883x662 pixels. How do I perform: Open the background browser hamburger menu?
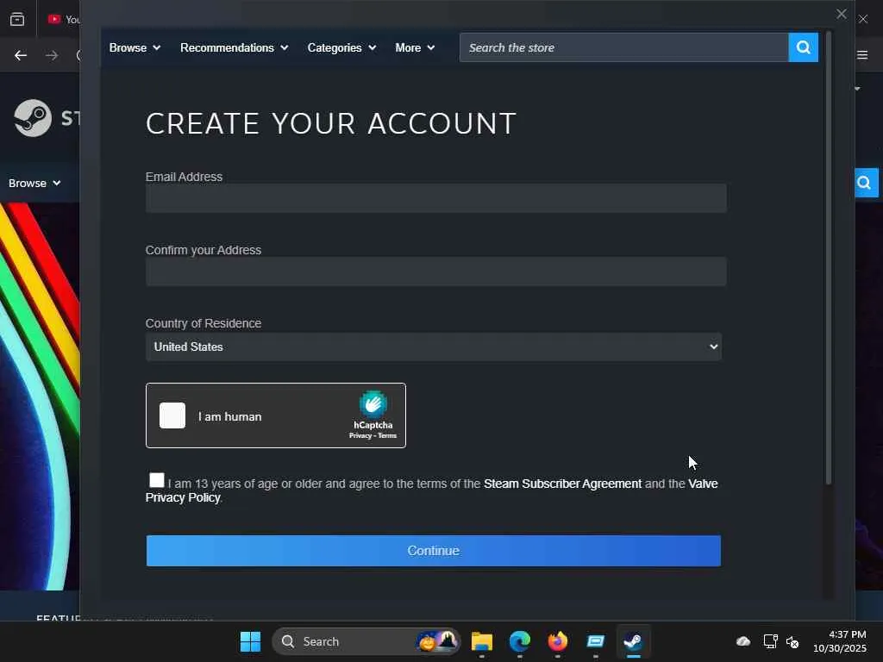click(862, 54)
